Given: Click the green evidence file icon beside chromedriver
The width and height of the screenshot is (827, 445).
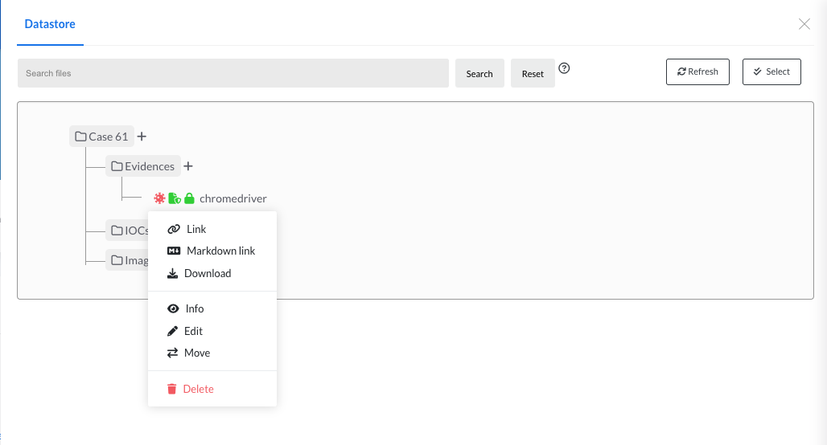Looking at the screenshot, I should tap(175, 198).
